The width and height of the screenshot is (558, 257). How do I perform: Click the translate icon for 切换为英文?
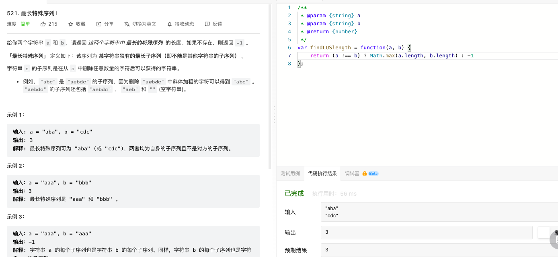[x=127, y=24]
